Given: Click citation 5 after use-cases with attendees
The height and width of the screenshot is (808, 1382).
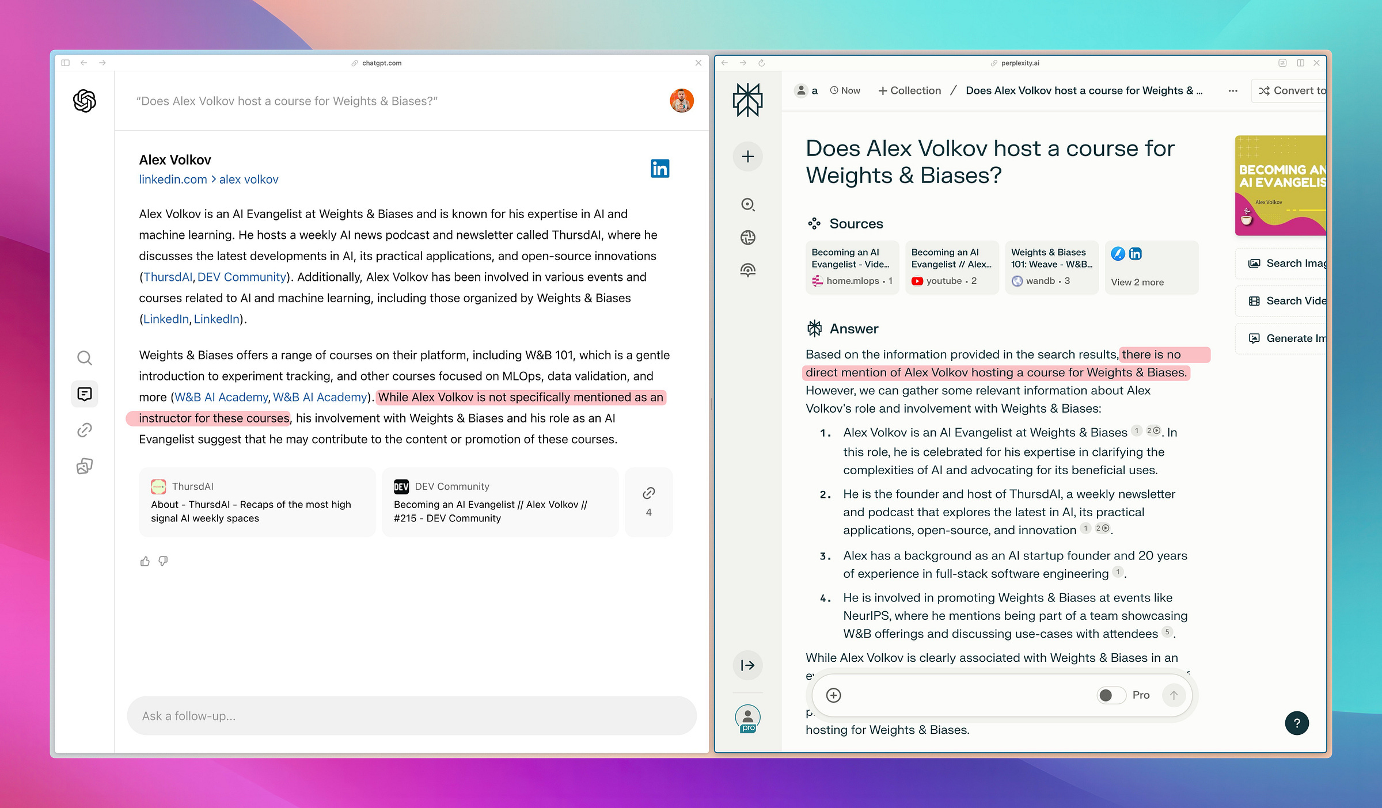Looking at the screenshot, I should click(x=1167, y=632).
